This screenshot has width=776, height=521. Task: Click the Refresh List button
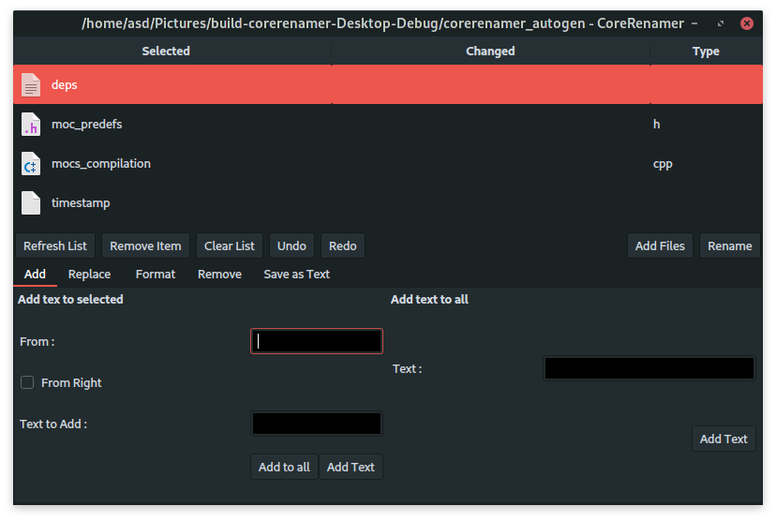55,246
